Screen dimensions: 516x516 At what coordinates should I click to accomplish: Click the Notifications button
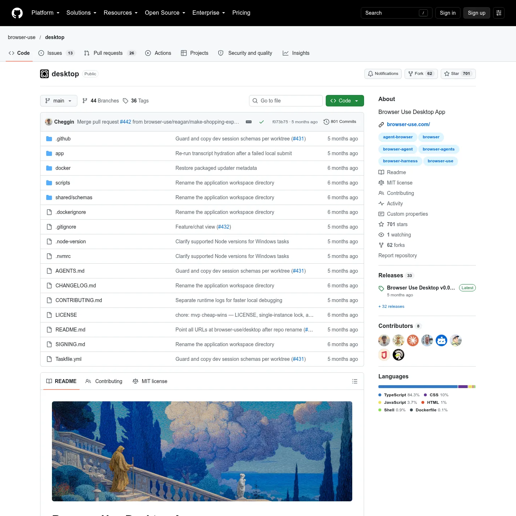coord(383,74)
